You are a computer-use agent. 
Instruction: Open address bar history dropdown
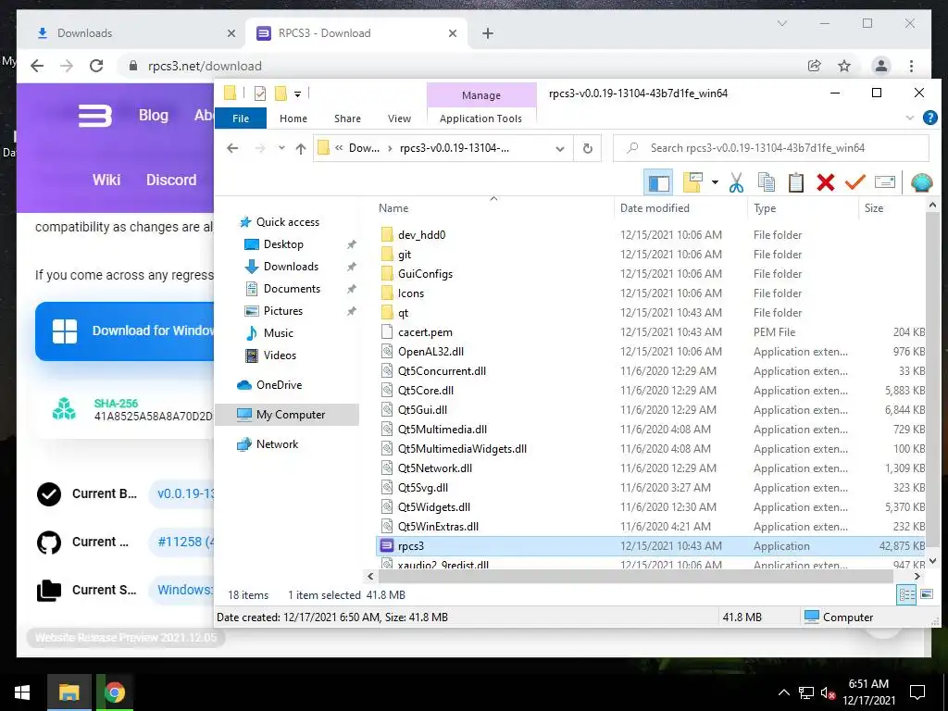tap(560, 149)
